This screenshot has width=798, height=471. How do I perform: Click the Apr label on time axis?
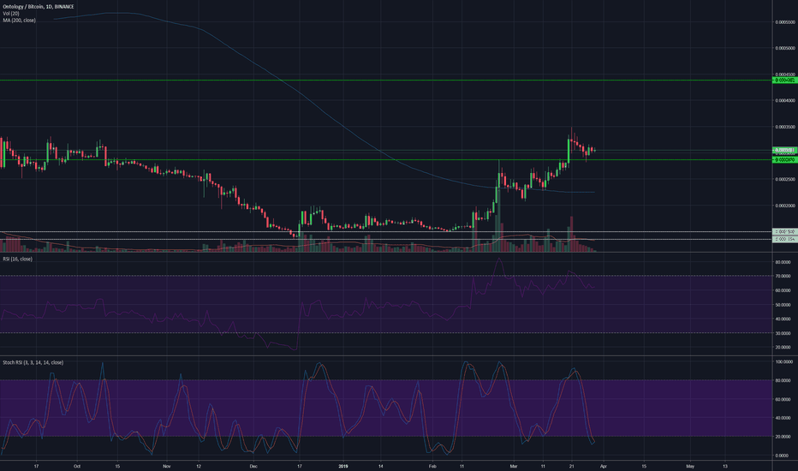[603, 466]
